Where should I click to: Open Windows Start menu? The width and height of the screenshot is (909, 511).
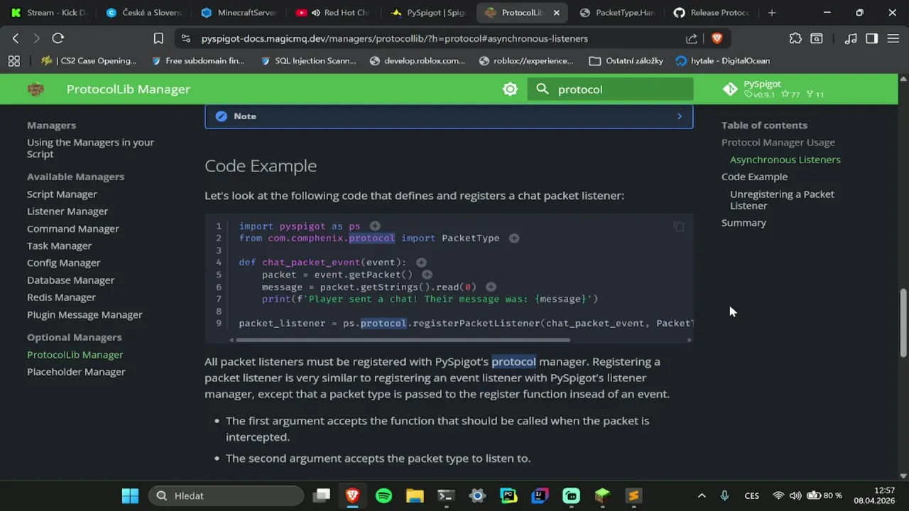[130, 496]
